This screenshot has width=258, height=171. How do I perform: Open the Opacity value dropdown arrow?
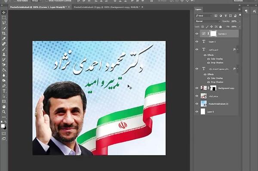[240, 21]
